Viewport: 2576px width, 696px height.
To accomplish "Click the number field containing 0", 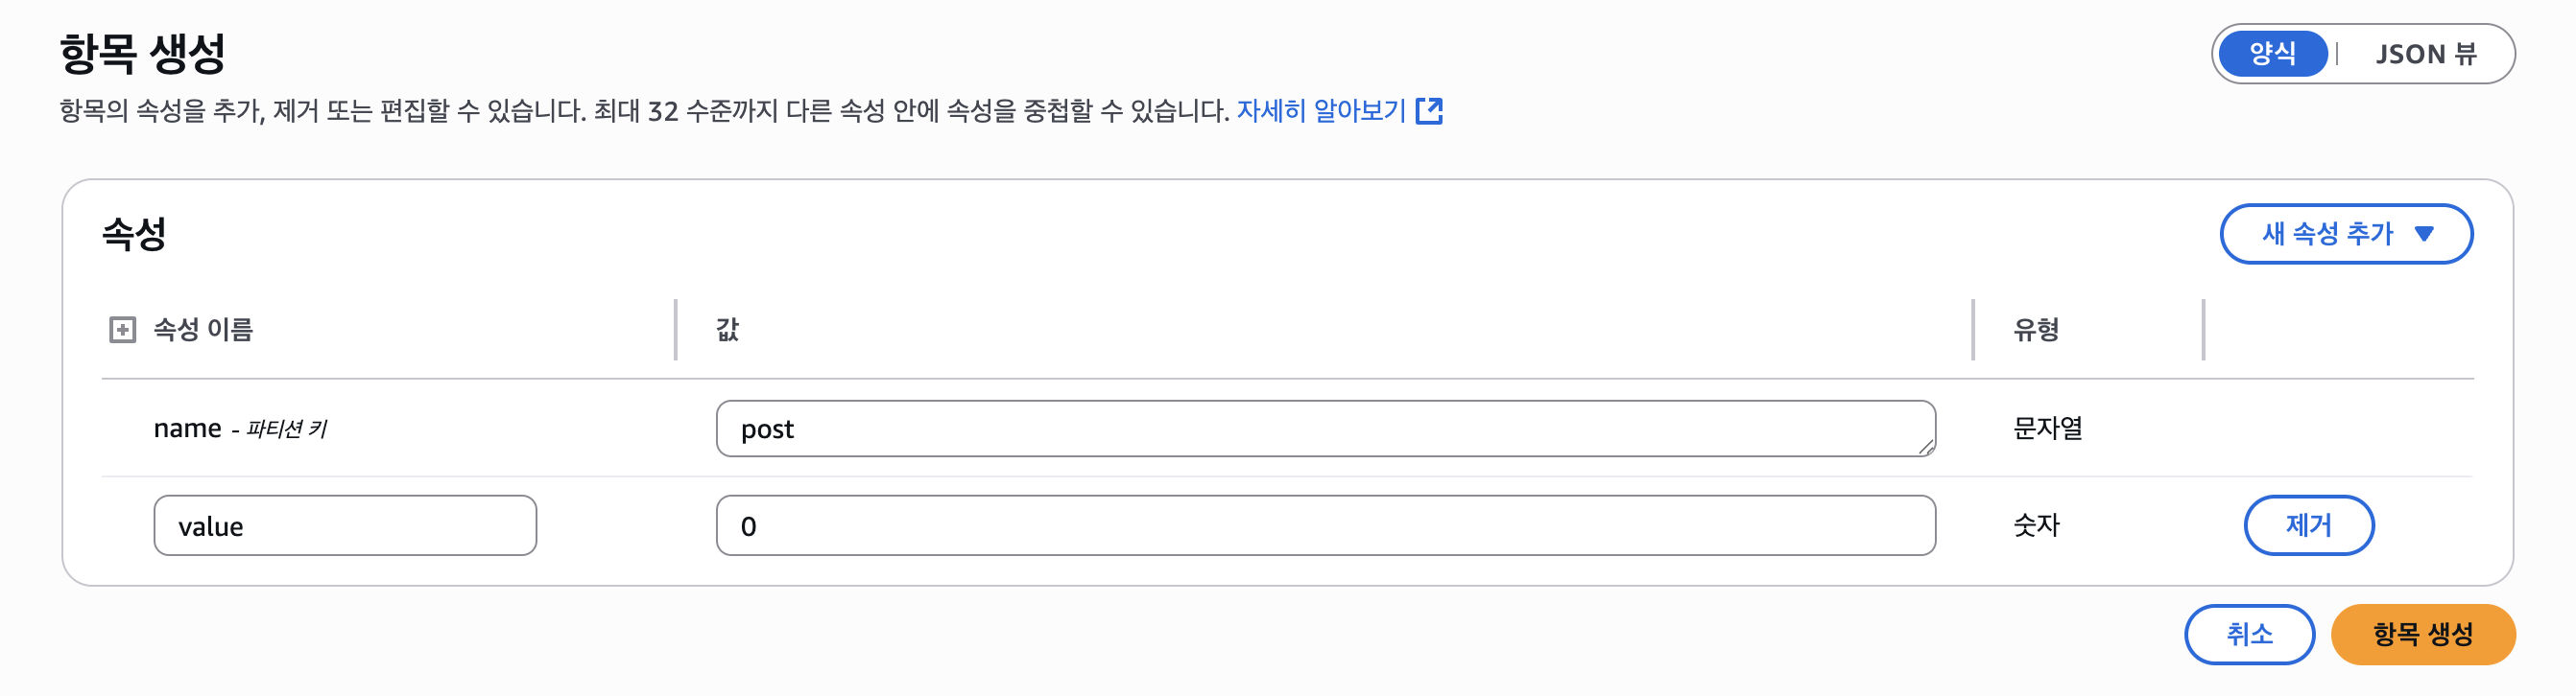I will pyautogui.click(x=1325, y=526).
